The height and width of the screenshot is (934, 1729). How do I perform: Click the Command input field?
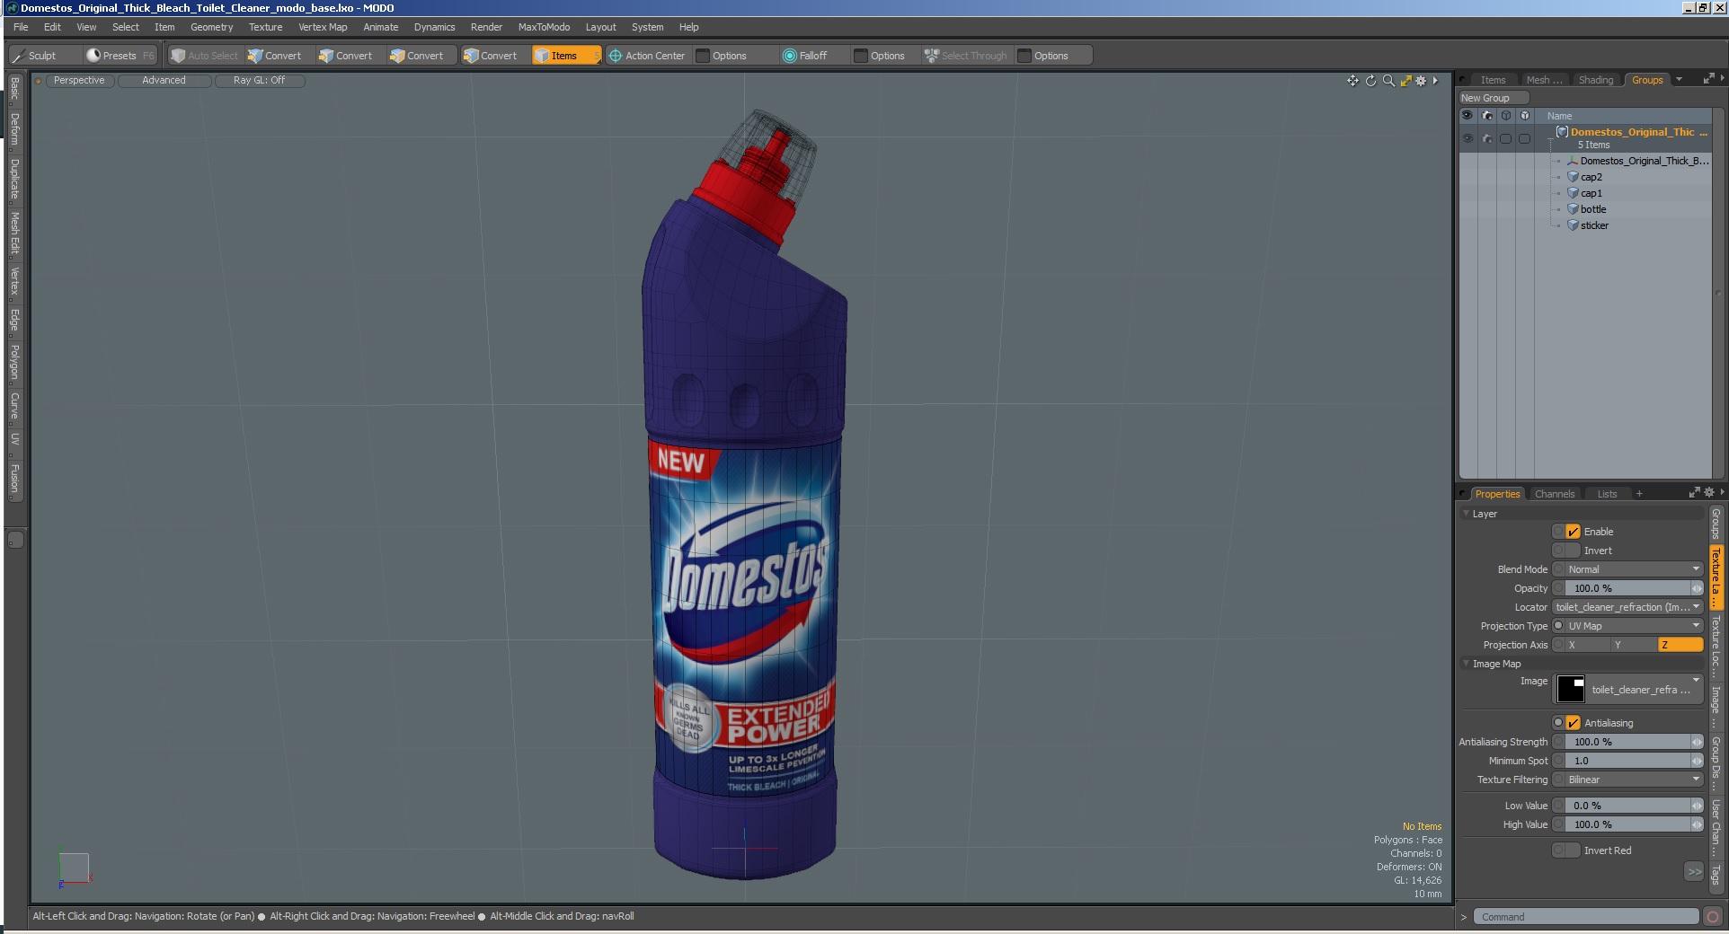click(x=1586, y=917)
